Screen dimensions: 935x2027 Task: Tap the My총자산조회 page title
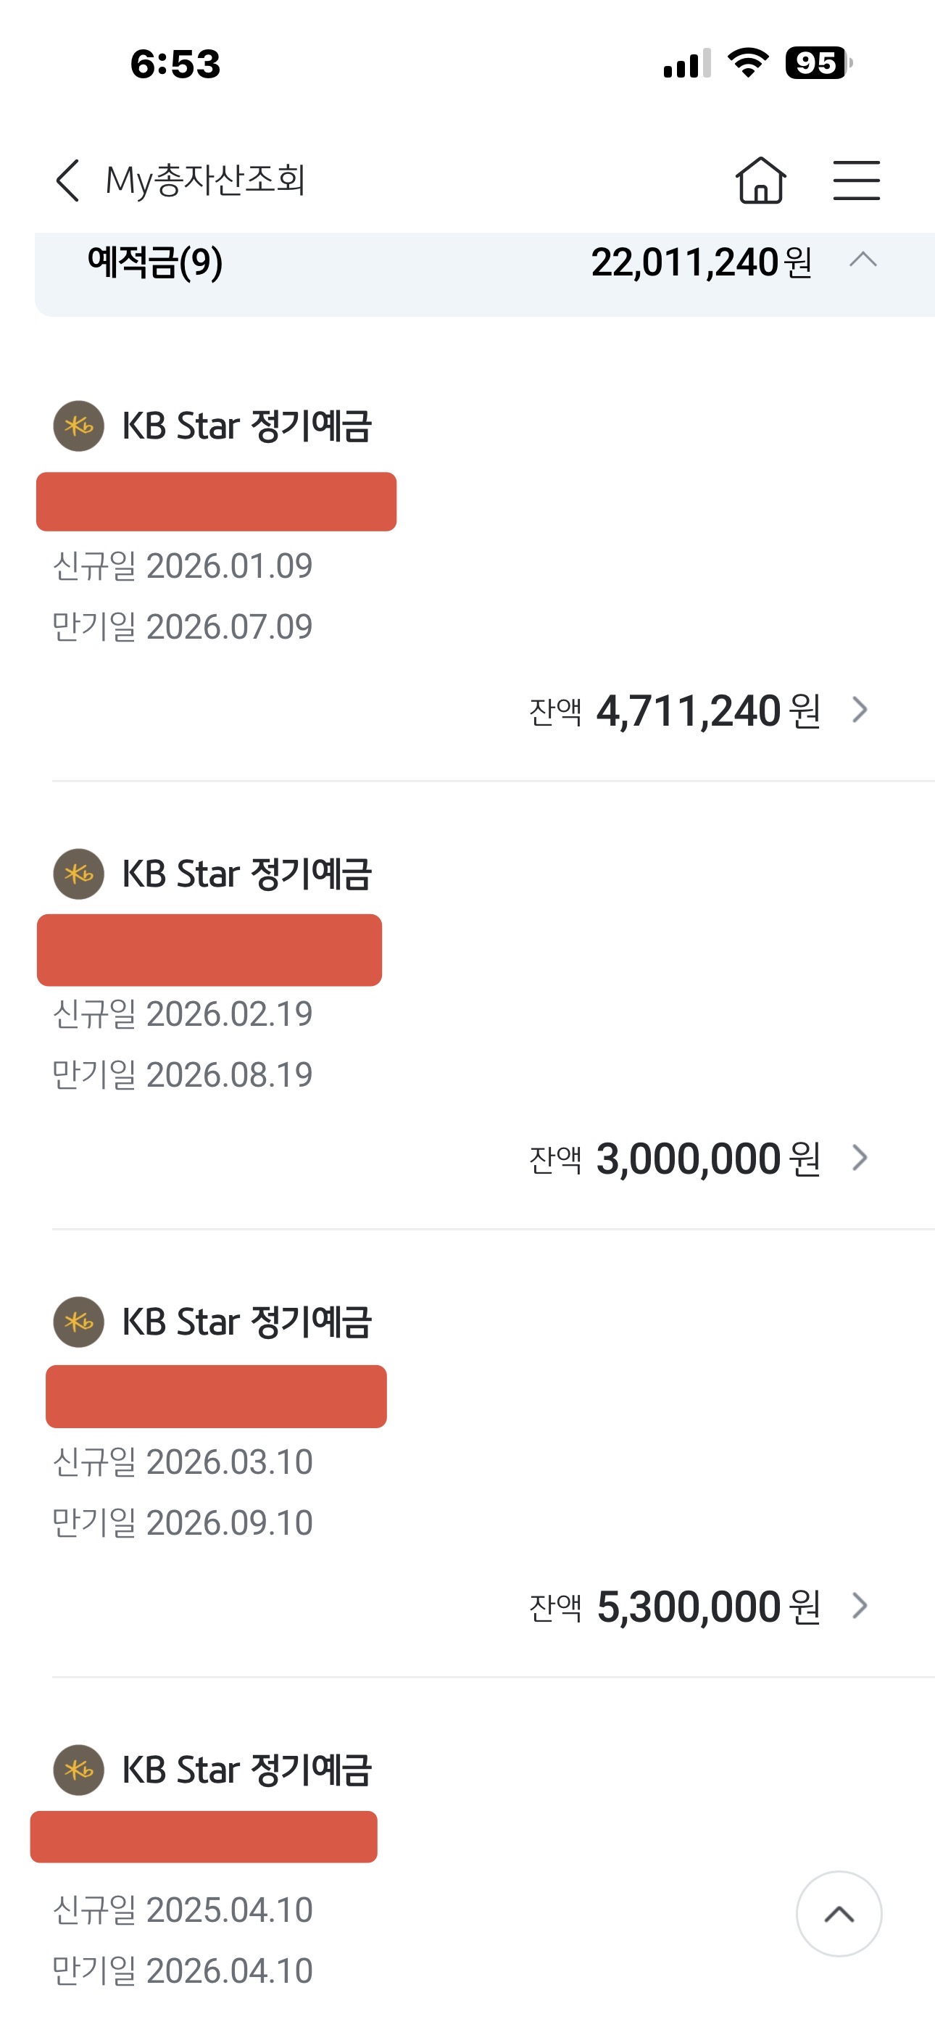[205, 181]
